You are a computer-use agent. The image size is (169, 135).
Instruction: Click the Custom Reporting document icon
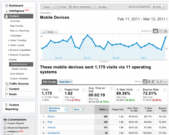(x=6, y=105)
